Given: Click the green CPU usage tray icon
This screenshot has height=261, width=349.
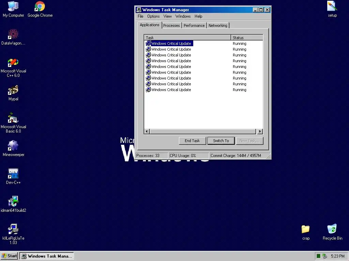Looking at the screenshot, I should click(319, 256).
